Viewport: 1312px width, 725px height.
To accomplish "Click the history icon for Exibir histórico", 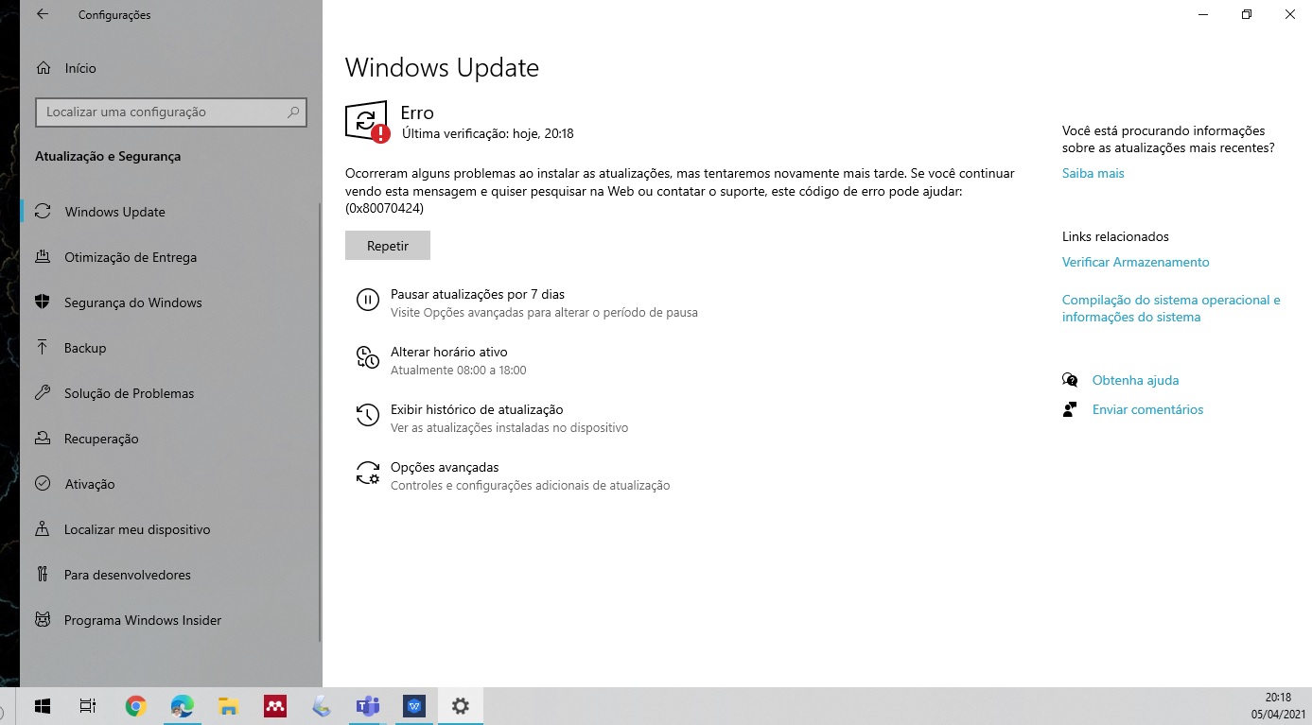I will click(x=367, y=416).
